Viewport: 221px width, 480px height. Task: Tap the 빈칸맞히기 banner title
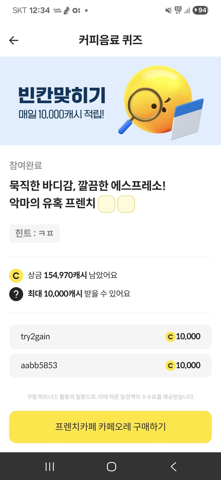62,95
